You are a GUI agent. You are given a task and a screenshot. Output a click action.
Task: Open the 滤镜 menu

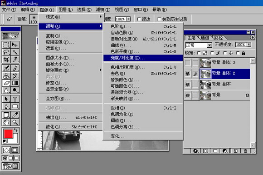103,10
